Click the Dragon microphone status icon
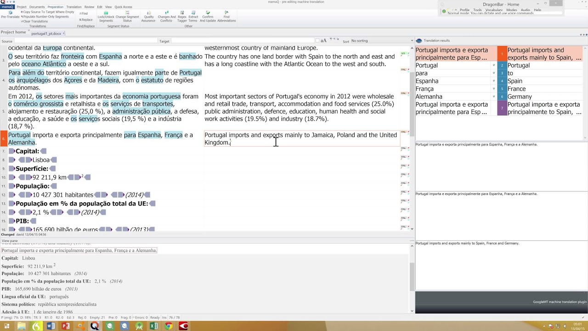This screenshot has height=331, width=588. click(443, 11)
